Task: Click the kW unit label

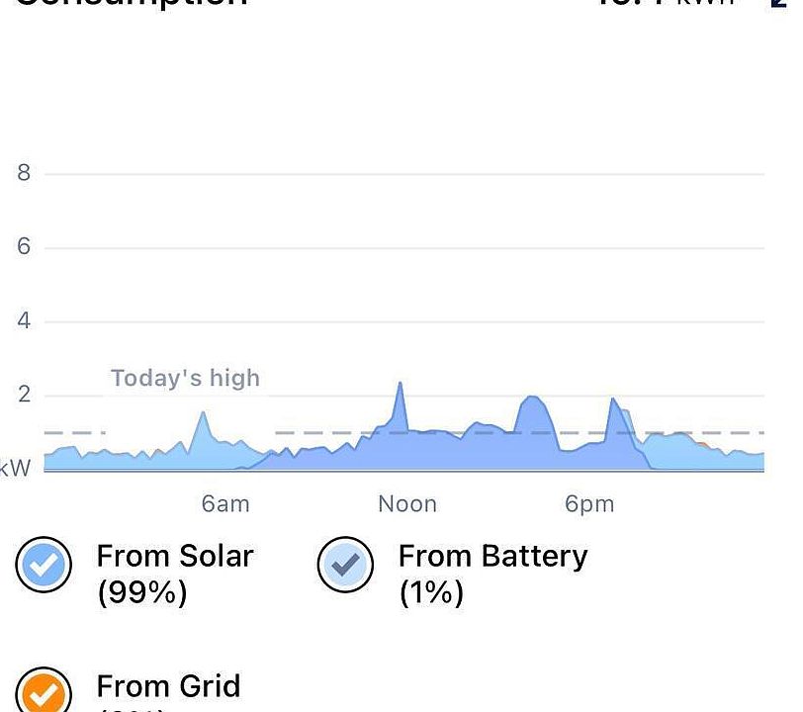Action: coord(14,468)
